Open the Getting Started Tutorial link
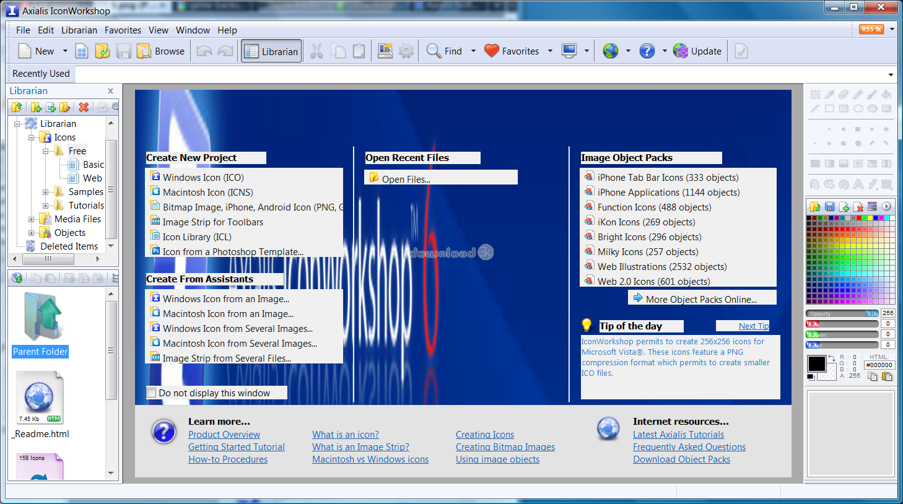This screenshot has width=903, height=504. click(x=237, y=447)
